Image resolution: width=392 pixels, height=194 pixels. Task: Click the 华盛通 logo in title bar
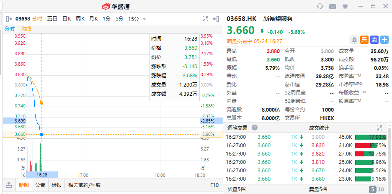116,7
